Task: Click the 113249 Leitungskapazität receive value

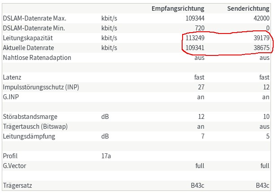Action: pos(195,38)
